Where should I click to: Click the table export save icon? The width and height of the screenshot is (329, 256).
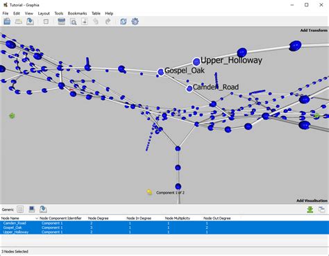(43, 210)
